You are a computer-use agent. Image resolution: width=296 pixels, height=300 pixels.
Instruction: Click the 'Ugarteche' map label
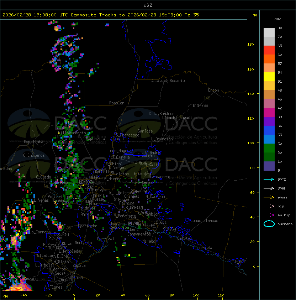(x=88, y=226)
